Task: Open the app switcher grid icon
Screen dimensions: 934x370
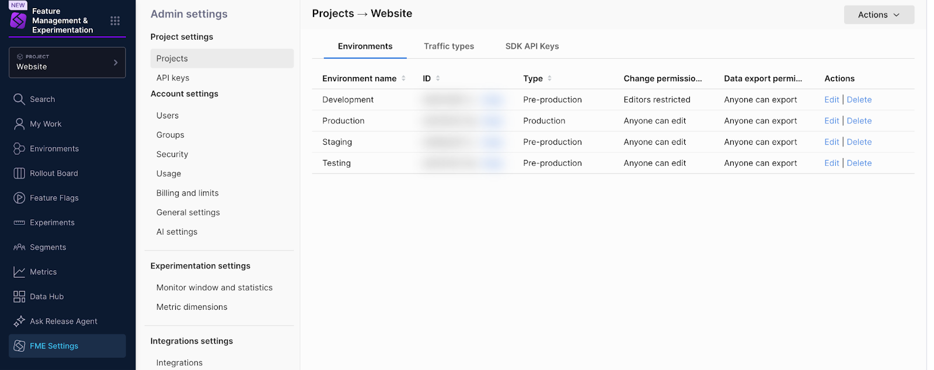Action: click(115, 21)
